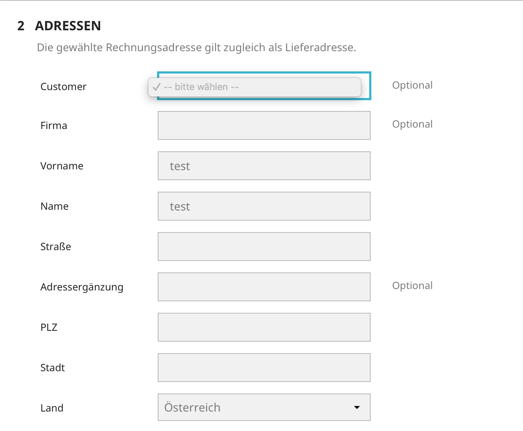Click into the Vorname field containing test
The height and width of the screenshot is (431, 523).
point(264,166)
